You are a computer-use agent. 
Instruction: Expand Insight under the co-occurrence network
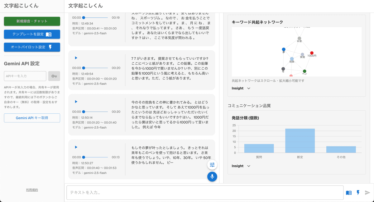[x=241, y=88]
